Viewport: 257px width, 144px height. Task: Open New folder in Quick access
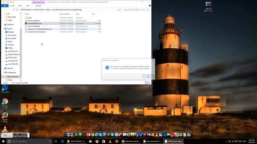(x=12, y=17)
